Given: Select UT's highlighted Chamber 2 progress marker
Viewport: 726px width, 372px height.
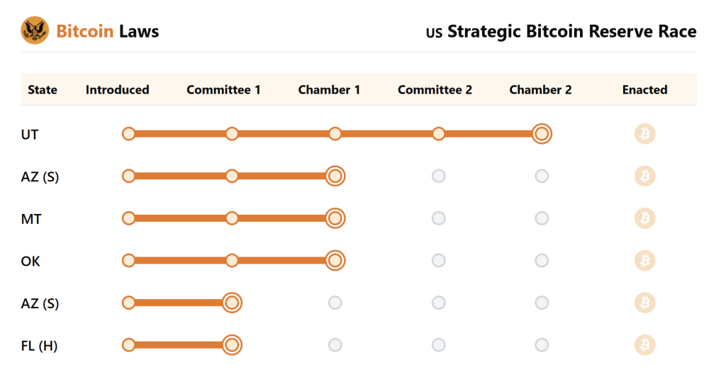Looking at the screenshot, I should coord(542,134).
